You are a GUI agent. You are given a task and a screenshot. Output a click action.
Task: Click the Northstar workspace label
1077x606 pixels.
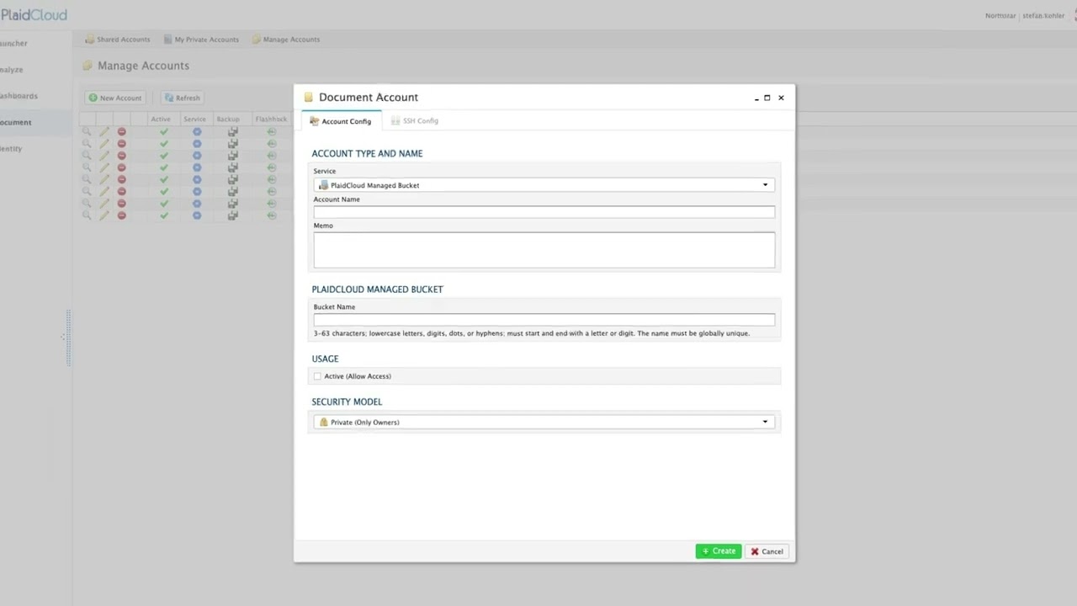tap(1000, 16)
